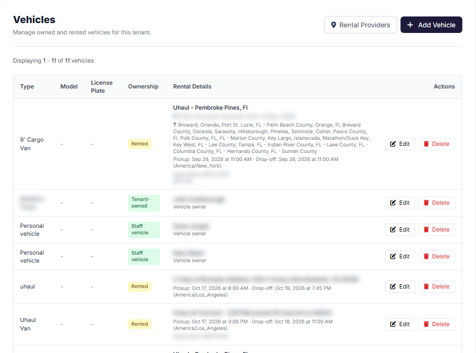Screen dimensions: 476x353
Task: Click the License Plate column header
Action: (x=102, y=87)
